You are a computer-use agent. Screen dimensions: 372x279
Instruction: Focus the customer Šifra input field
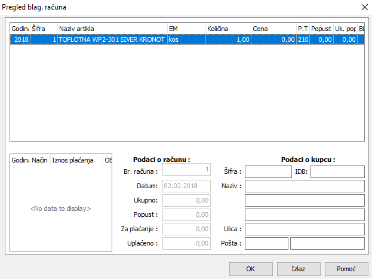(x=268, y=172)
